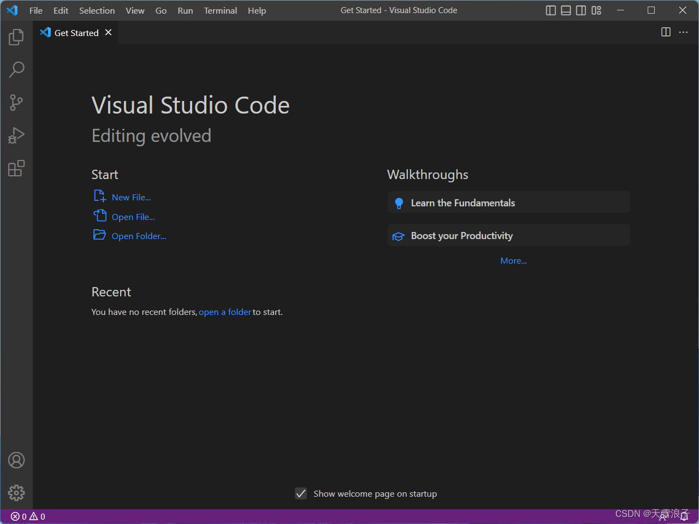Screen dimensions: 699x524
Task: Split the editor to the right
Action: point(666,32)
